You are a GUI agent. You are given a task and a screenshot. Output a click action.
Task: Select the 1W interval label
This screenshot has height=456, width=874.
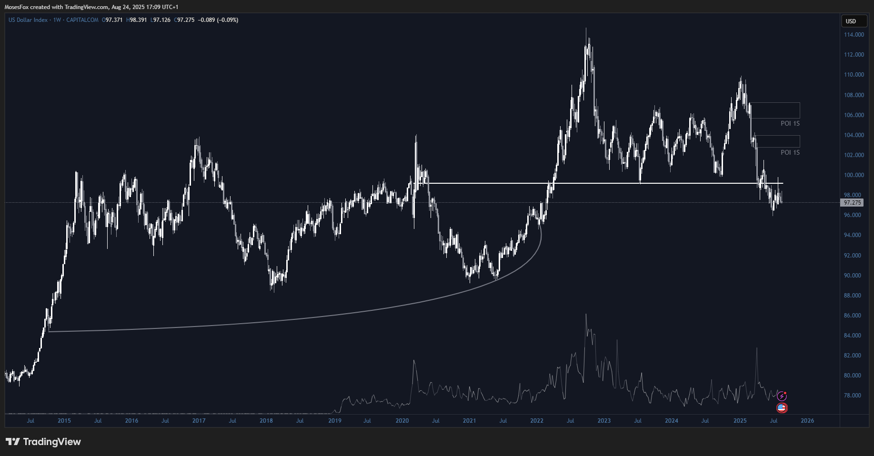[x=57, y=20]
